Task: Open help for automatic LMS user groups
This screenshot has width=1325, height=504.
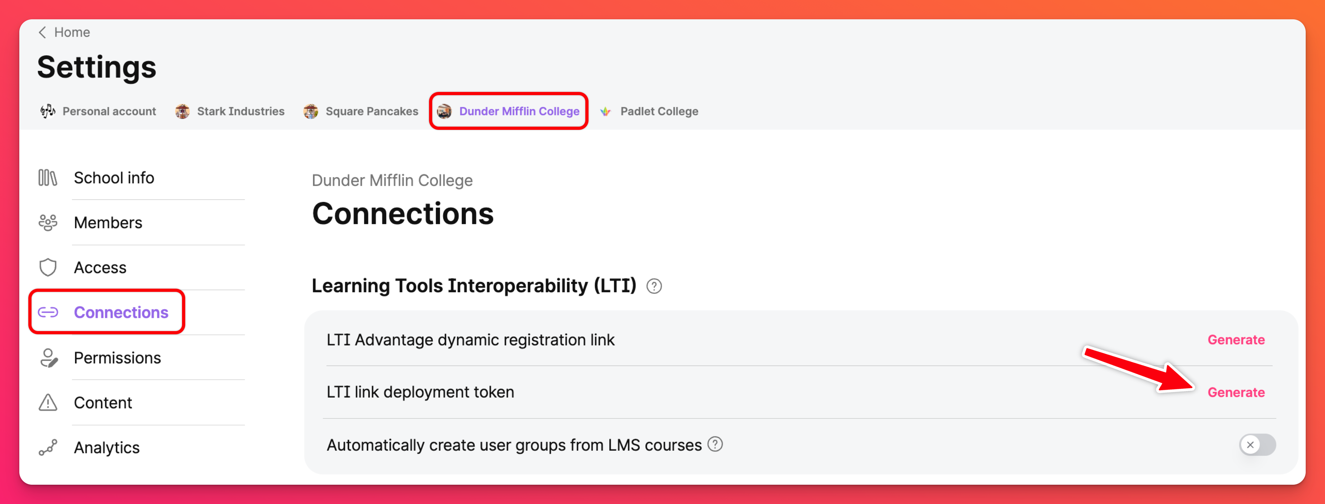Action: [715, 444]
